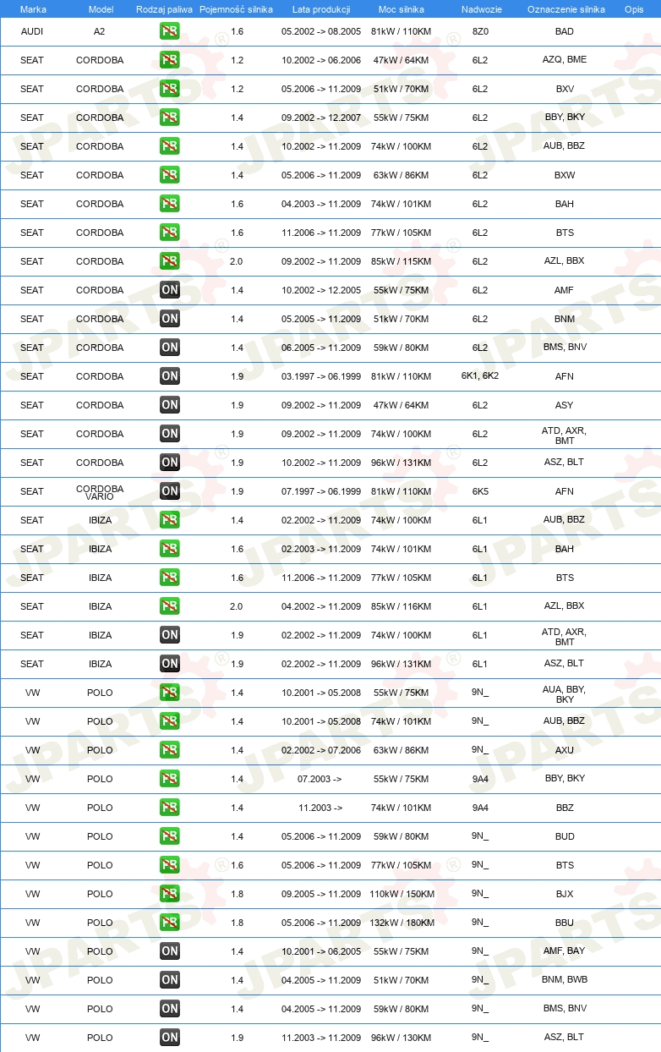Screen dimensions: 661x1052
Task: Select the ON icon in the Polo BNM, BWB row
Action: click(170, 980)
